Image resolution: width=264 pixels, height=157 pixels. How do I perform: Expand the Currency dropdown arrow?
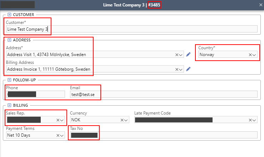tap(126, 120)
